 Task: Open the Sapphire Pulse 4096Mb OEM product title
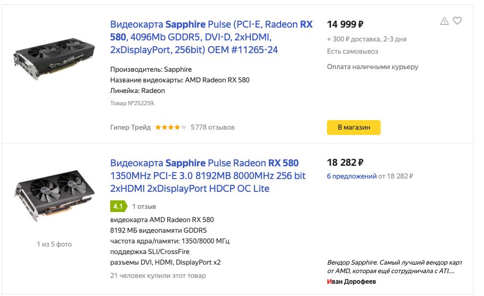pos(211,37)
